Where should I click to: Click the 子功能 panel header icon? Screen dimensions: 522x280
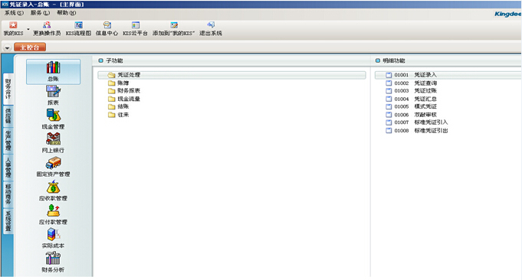click(x=100, y=60)
